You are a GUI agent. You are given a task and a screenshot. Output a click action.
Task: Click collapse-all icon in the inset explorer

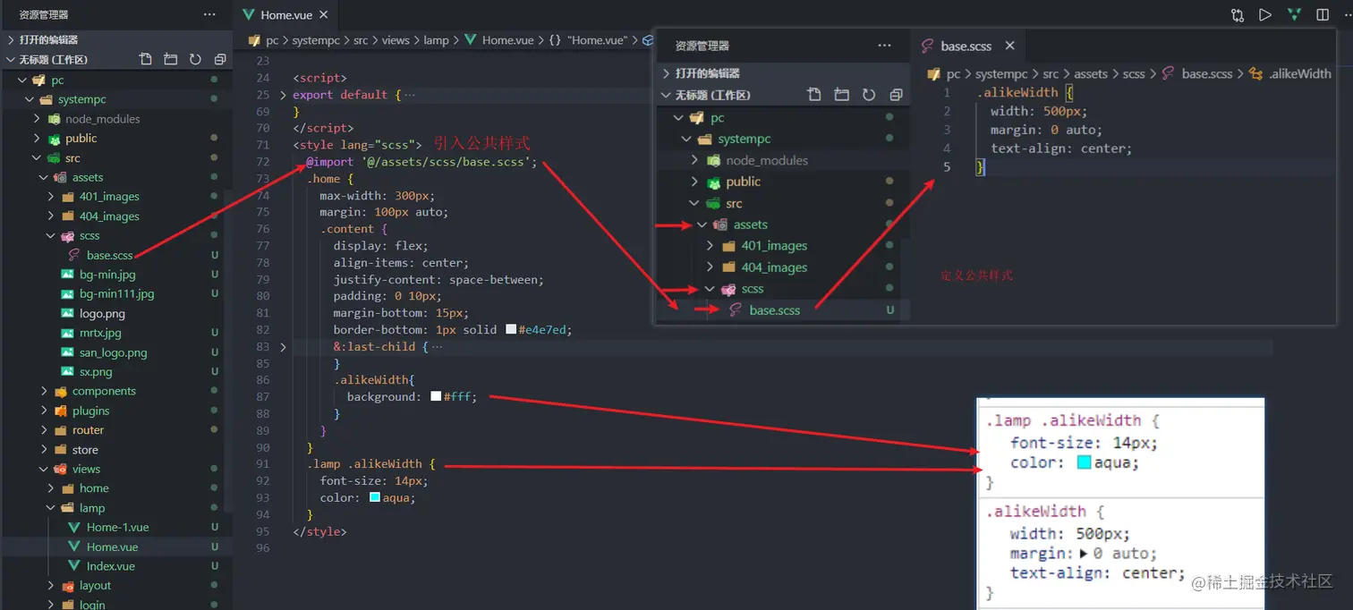(x=896, y=95)
